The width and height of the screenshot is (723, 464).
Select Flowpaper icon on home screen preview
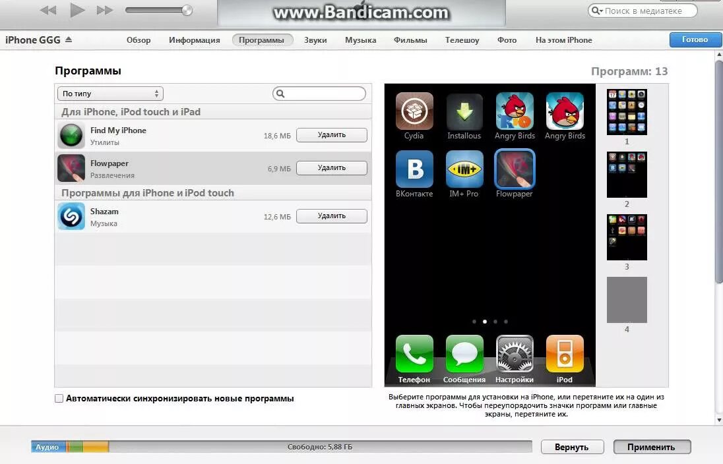click(515, 169)
